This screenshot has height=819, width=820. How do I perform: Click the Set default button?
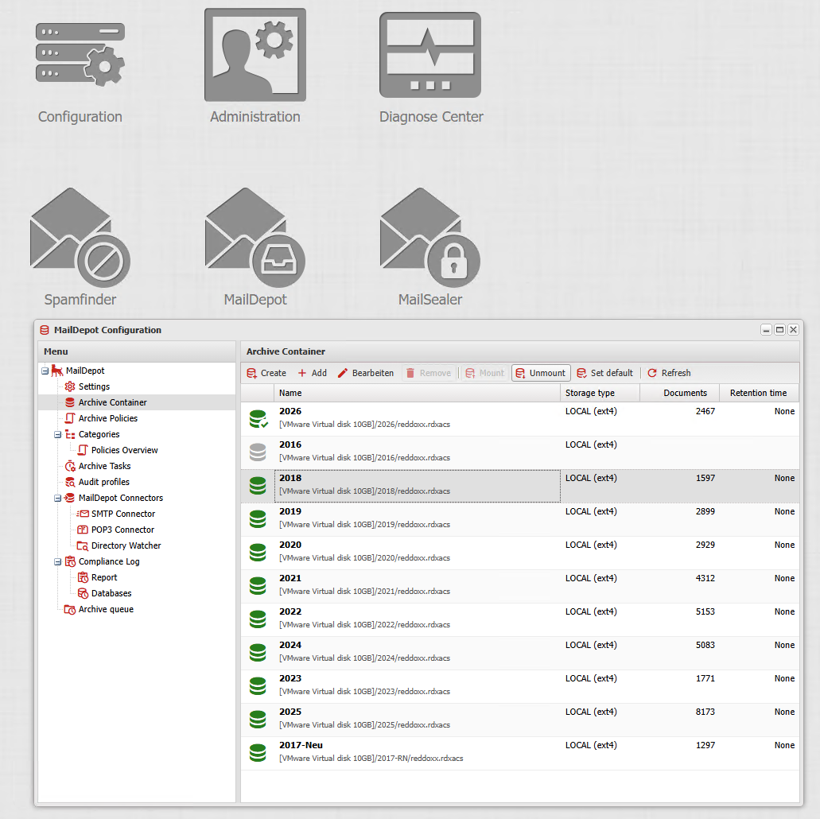click(x=604, y=373)
